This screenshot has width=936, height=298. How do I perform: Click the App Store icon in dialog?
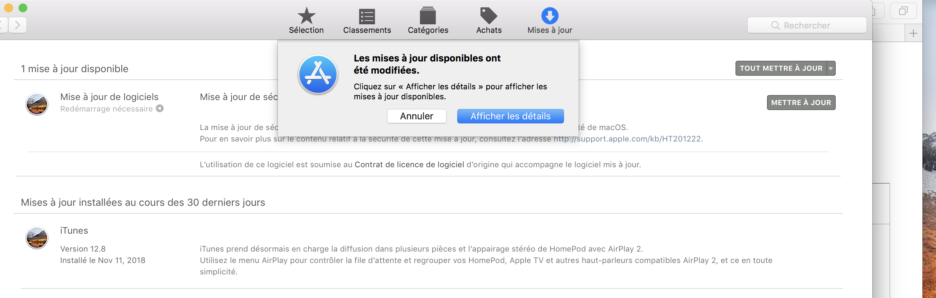click(x=318, y=74)
